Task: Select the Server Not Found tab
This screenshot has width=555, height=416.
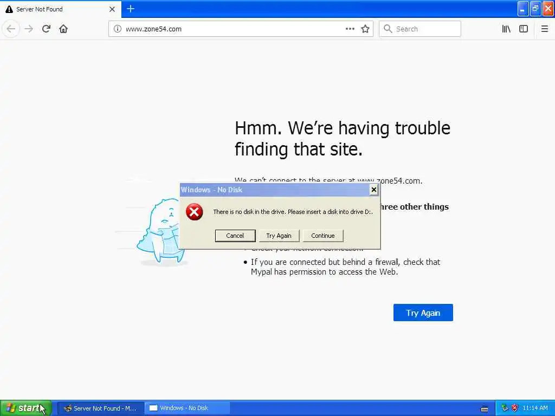Action: (61, 9)
